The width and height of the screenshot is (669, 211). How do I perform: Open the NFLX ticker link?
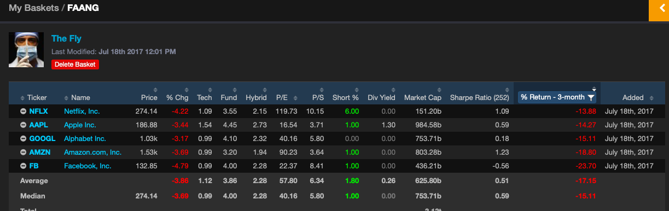[38, 111]
